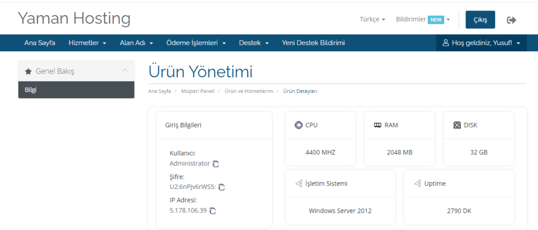The height and width of the screenshot is (230, 538).
Task: Click the Şifre: label
Action: click(x=177, y=177)
